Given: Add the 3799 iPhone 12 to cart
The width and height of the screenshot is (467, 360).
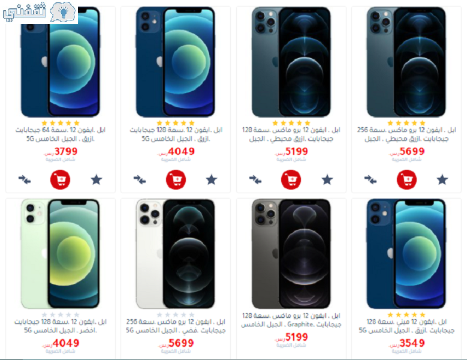Looking at the screenshot, I should click(x=60, y=180).
